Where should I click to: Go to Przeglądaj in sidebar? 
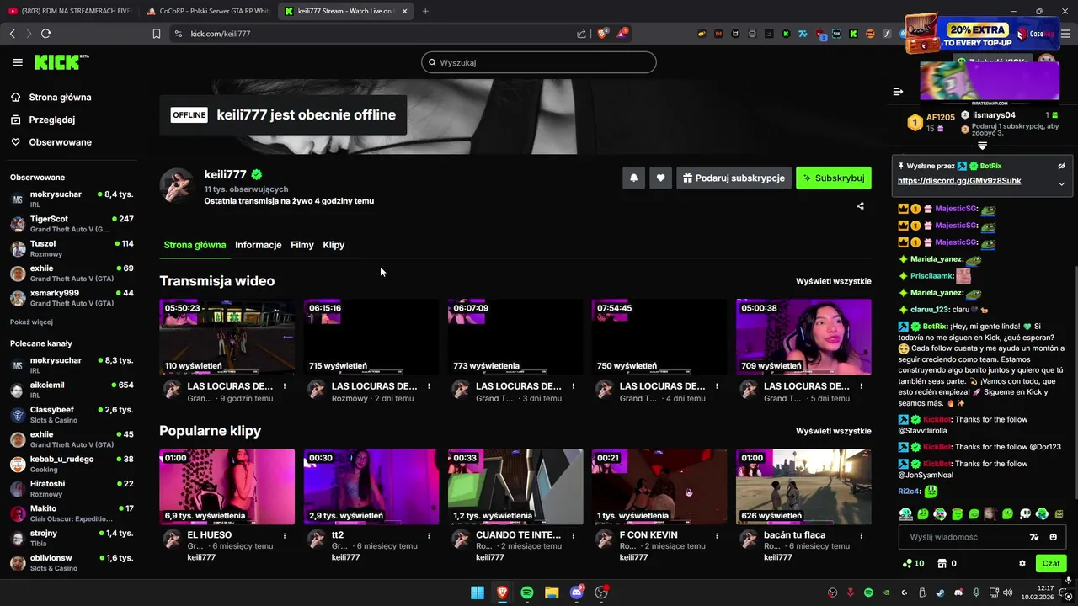pos(52,120)
